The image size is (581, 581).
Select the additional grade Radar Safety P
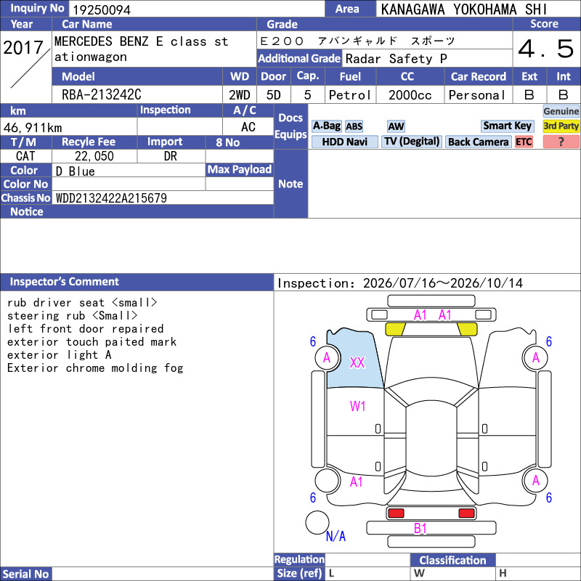(x=396, y=59)
